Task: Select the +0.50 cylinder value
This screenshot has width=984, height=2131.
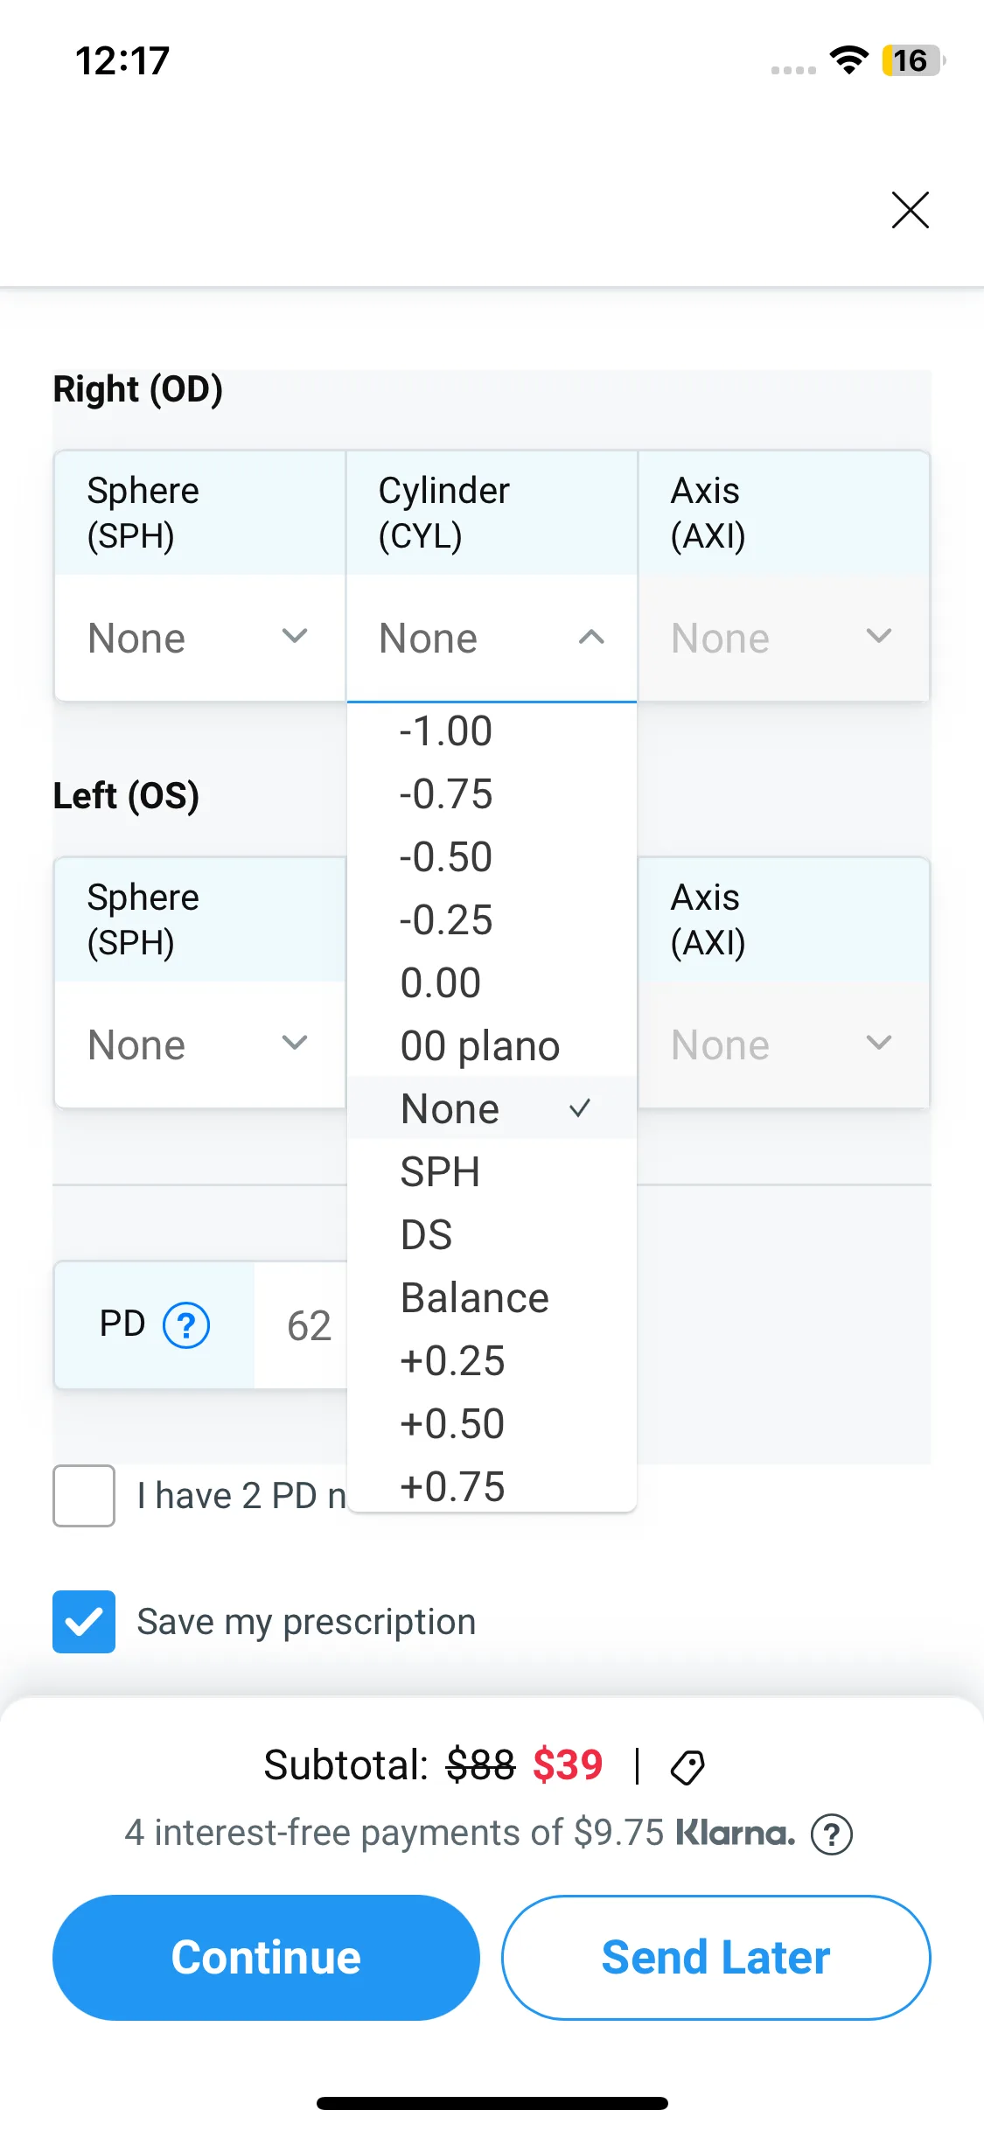Action: coord(452,1424)
